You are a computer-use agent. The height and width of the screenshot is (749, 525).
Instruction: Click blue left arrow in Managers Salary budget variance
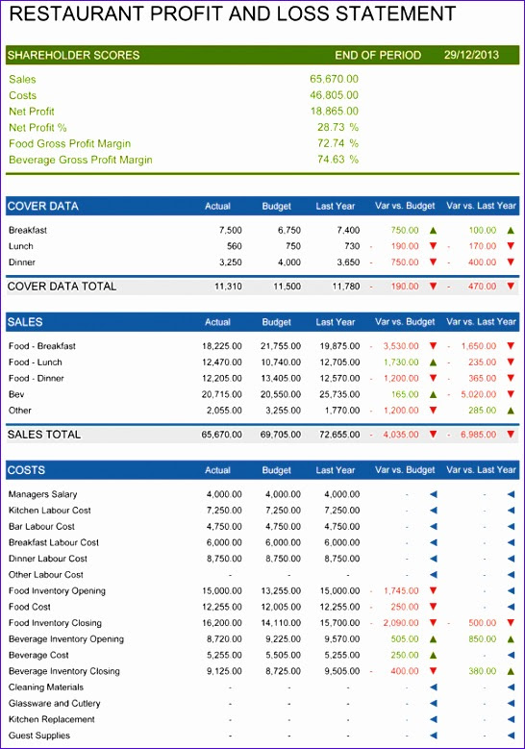coord(434,494)
